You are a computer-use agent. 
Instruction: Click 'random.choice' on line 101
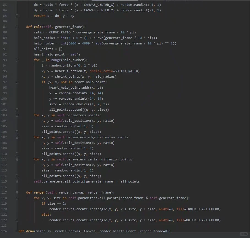click(x=75, y=104)
